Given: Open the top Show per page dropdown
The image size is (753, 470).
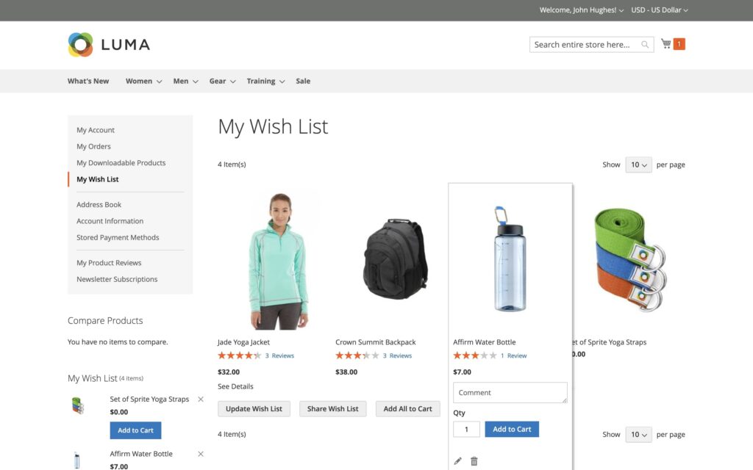Looking at the screenshot, I should [x=638, y=164].
